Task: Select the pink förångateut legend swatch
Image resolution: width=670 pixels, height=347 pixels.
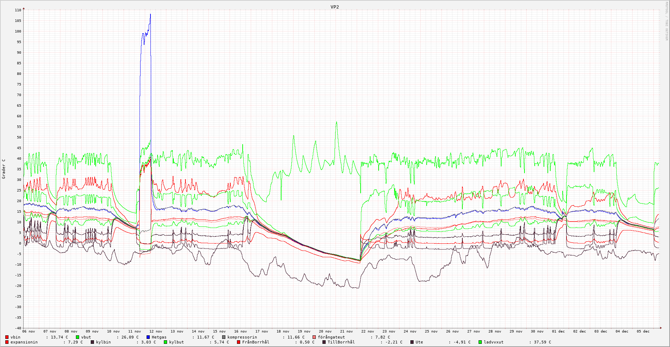Action: [x=314, y=337]
